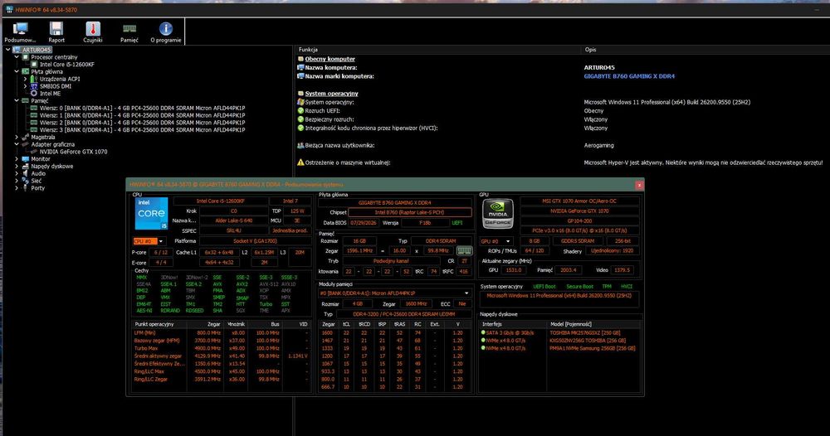Viewport: 830px width, 436px height.
Task: Select NVIDIA GeForce GTX 1070 tree entry
Action: click(x=73, y=152)
